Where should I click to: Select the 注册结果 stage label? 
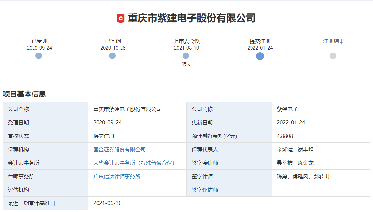point(333,41)
